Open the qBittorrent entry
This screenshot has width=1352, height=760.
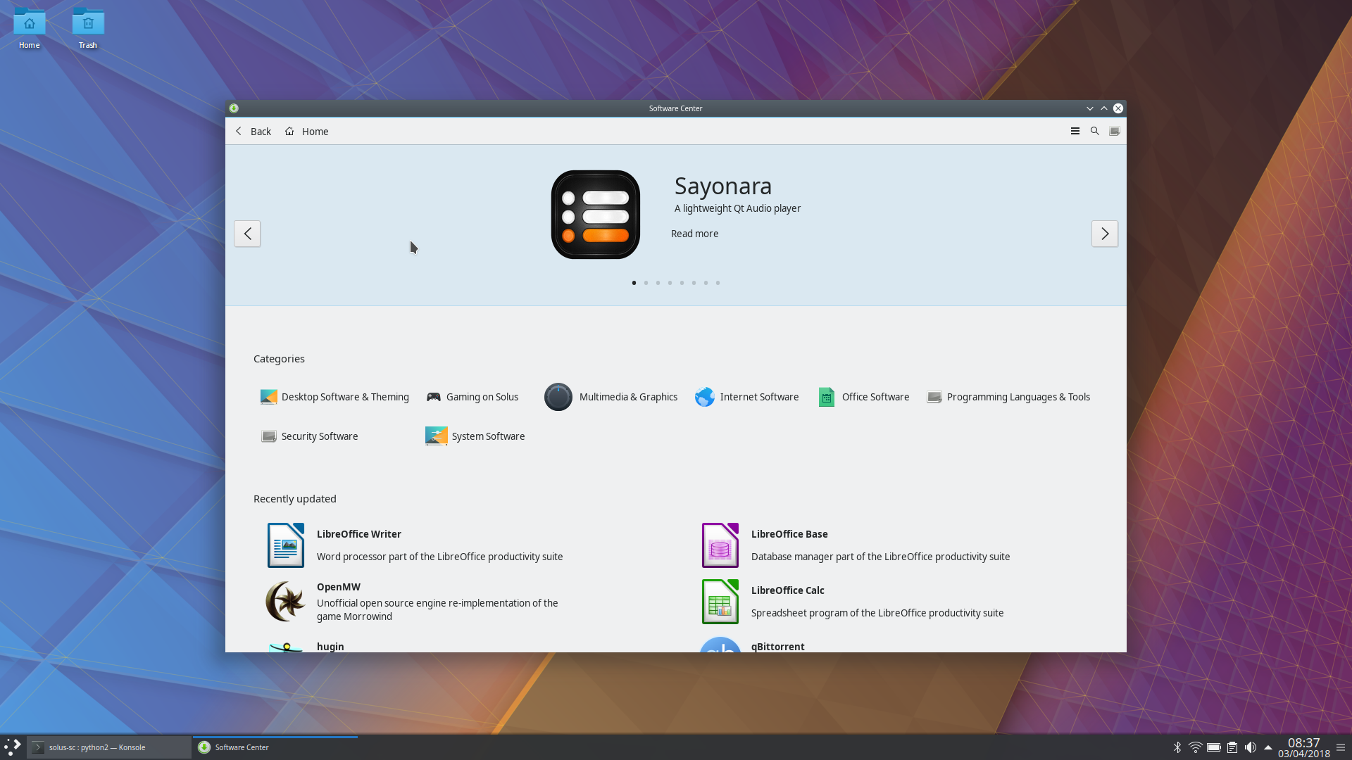point(777,646)
